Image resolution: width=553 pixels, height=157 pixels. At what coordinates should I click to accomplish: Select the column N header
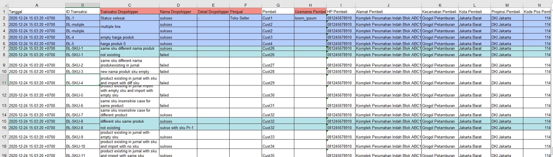pyautogui.click(x=539, y=5)
